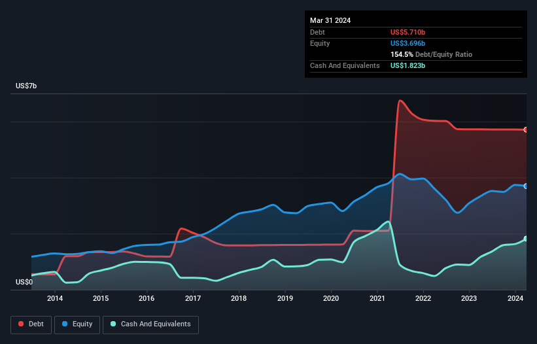
Task: Toggle Cash And Equivalents legend button
Action: pyautogui.click(x=150, y=324)
